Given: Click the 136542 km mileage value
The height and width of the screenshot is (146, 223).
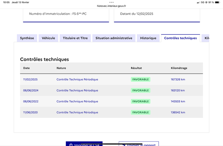Looking at the screenshot, I should point(178,112).
